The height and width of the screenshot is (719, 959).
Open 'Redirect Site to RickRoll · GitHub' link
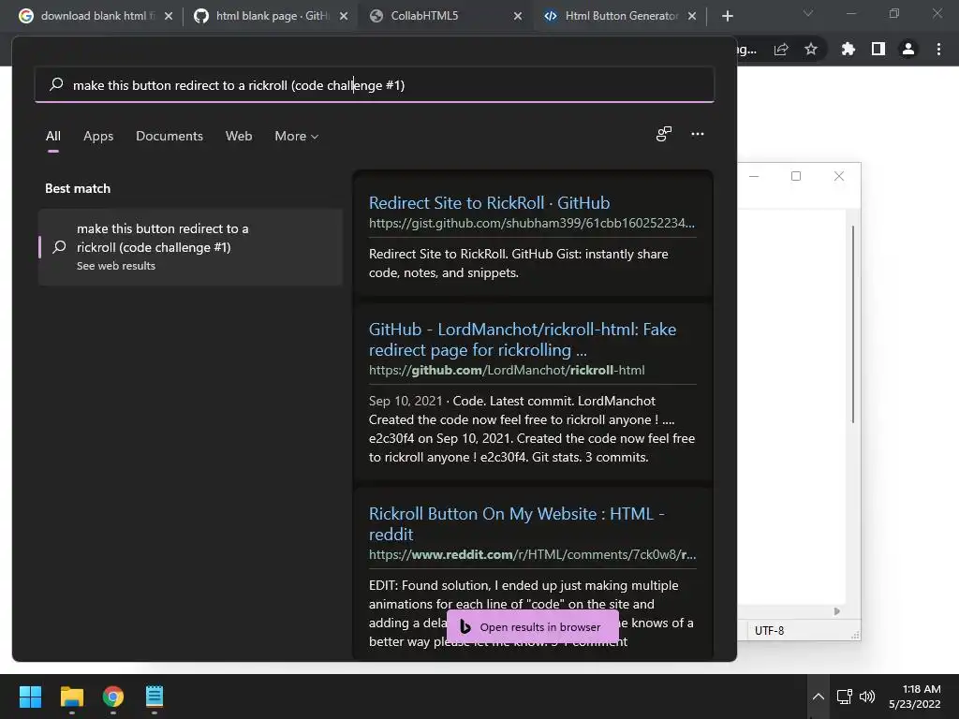[x=489, y=202]
